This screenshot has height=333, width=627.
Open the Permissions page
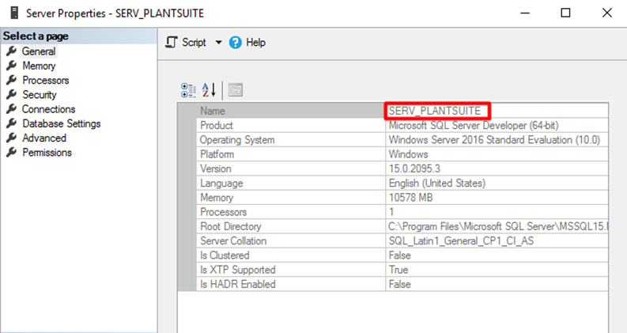pyautogui.click(x=47, y=152)
